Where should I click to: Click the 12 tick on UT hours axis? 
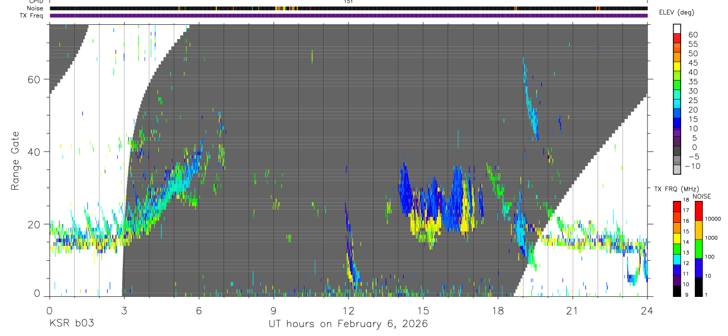point(348,311)
